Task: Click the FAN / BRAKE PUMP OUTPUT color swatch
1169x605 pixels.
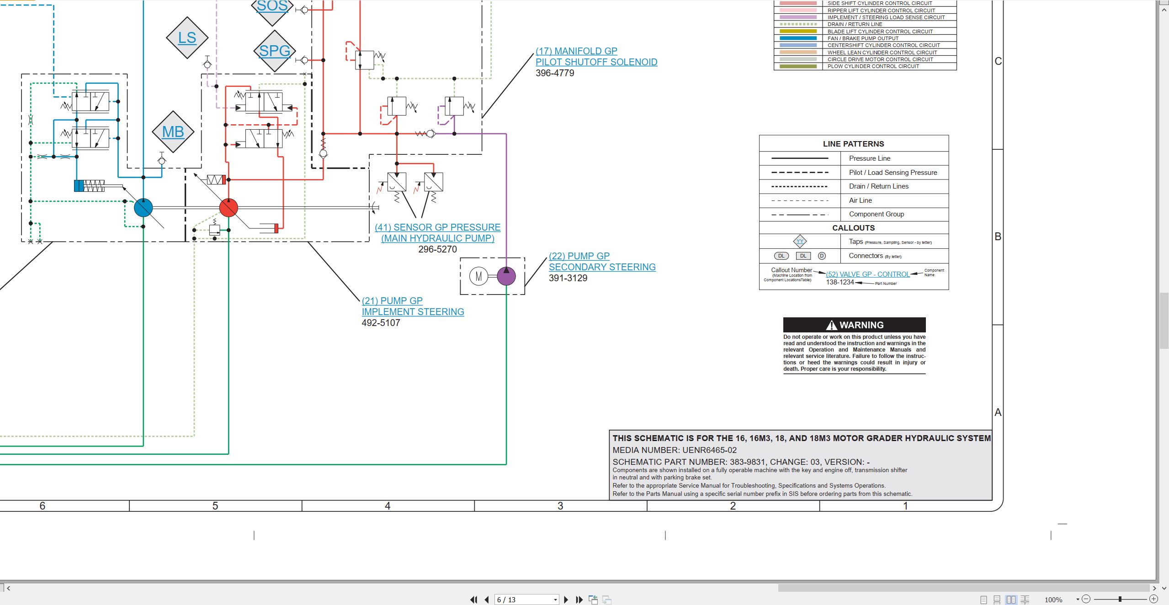Action: coord(798,38)
